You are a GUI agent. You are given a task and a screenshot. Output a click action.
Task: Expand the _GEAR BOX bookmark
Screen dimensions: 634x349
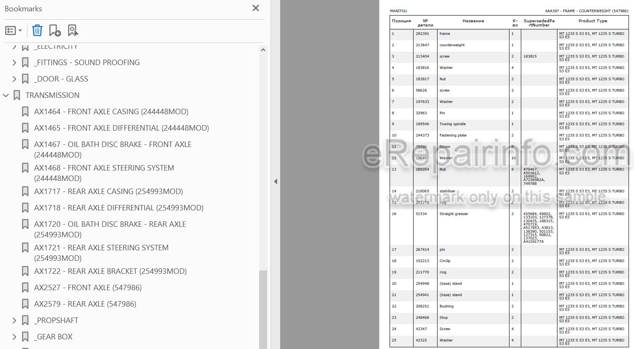pos(14,337)
